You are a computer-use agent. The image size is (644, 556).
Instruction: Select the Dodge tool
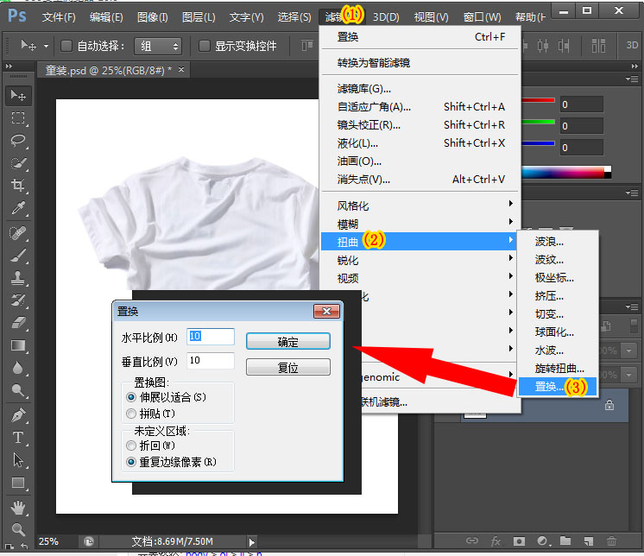[x=18, y=390]
